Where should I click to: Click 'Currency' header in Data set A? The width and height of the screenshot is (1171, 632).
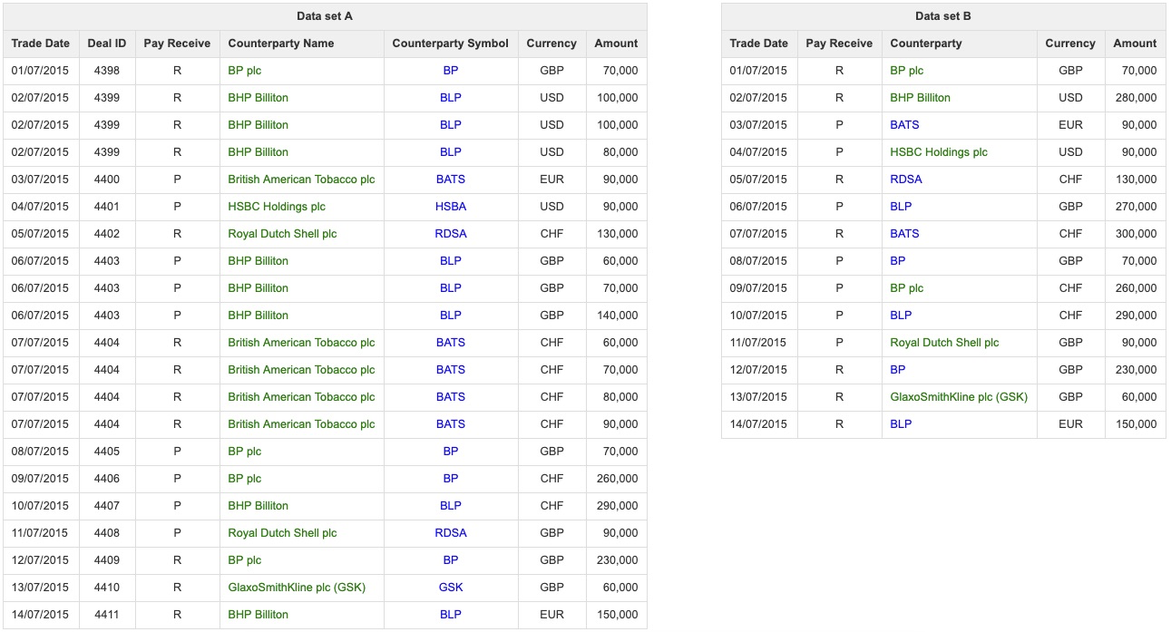(x=551, y=44)
